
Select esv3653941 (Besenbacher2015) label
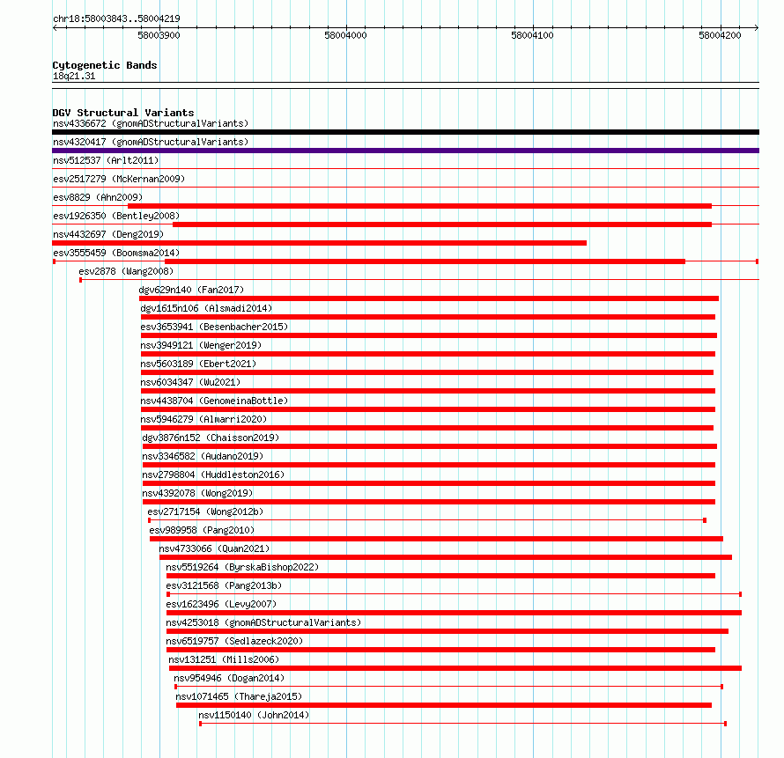tap(214, 327)
